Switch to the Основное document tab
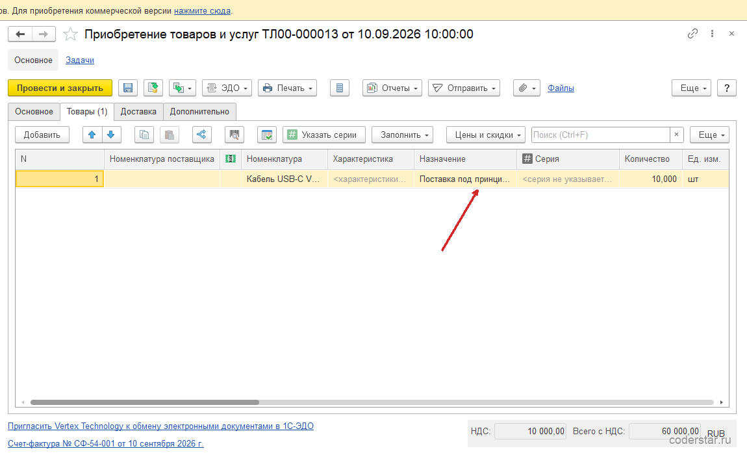747x455 pixels. coord(34,112)
